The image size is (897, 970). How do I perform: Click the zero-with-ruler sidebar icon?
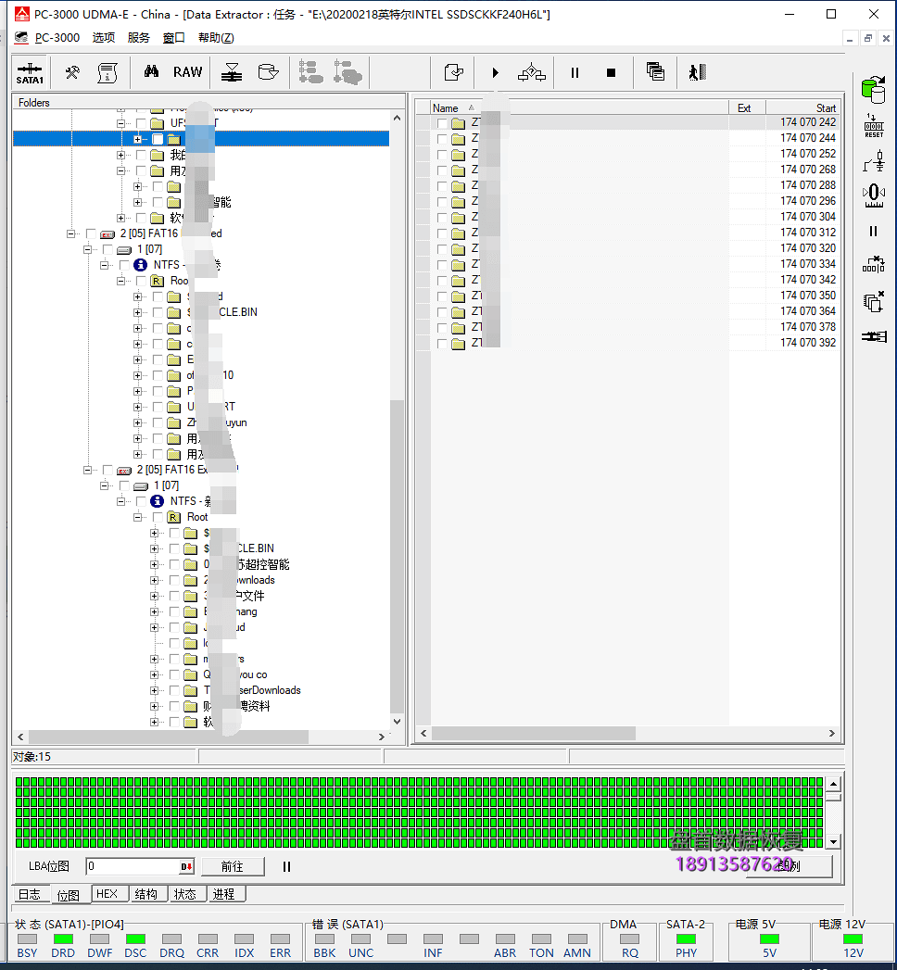coord(874,195)
